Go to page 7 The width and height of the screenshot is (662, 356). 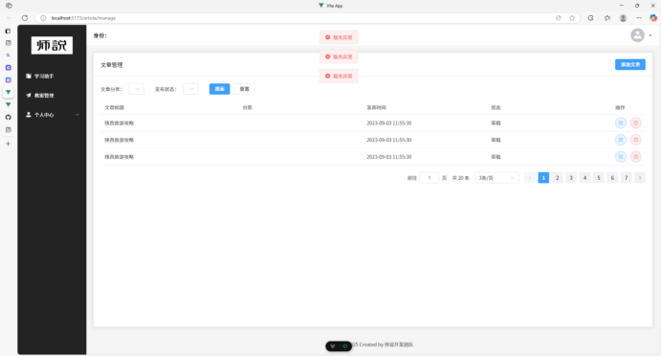626,178
